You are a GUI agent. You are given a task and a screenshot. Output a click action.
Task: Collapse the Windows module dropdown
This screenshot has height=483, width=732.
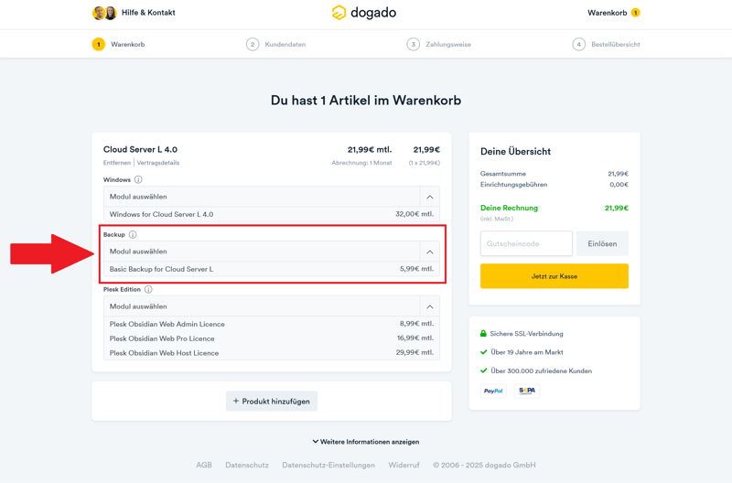click(x=429, y=197)
